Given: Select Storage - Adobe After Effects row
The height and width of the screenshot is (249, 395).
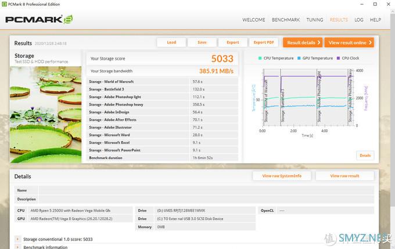Looking at the screenshot, I should [163, 120].
